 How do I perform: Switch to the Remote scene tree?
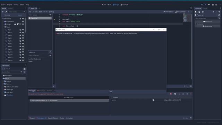[7, 15]
